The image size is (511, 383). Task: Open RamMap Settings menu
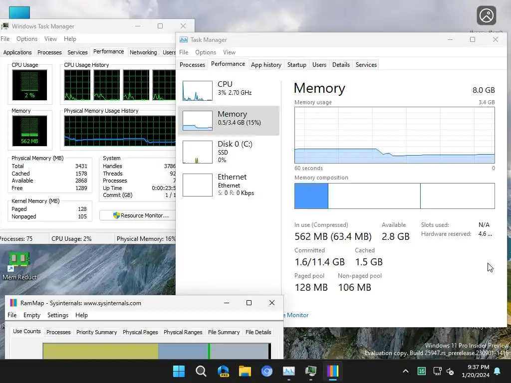point(58,315)
